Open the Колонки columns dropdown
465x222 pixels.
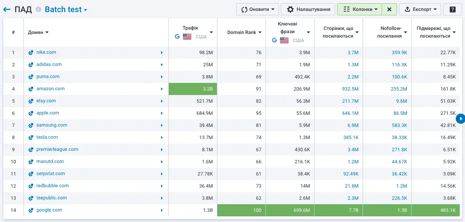point(359,9)
